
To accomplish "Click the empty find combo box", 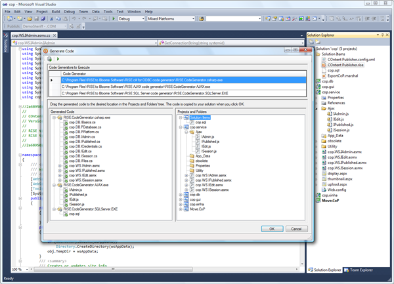I will (x=234, y=18).
